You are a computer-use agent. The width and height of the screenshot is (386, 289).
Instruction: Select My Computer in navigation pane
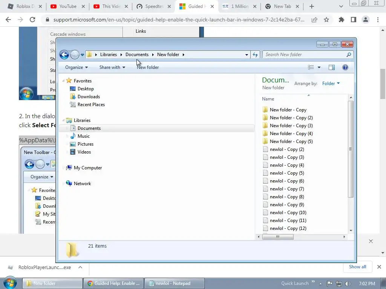pos(87,167)
